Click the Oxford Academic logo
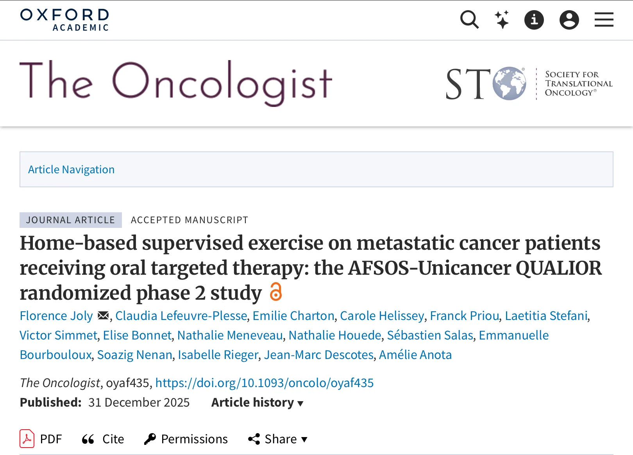The image size is (633, 455). pyautogui.click(x=64, y=19)
